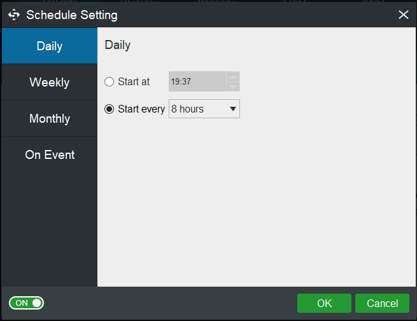Select the Start at radio button

click(110, 82)
